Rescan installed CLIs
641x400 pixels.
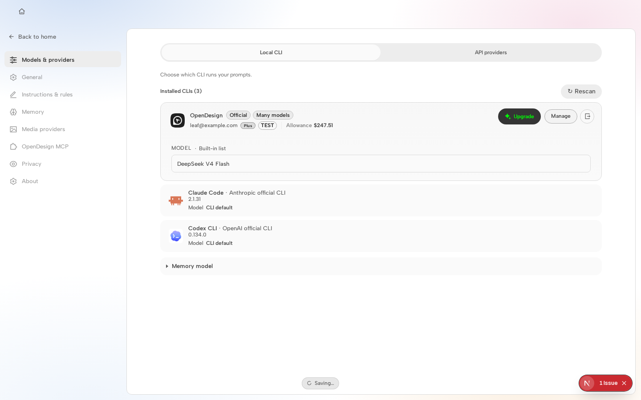581,92
